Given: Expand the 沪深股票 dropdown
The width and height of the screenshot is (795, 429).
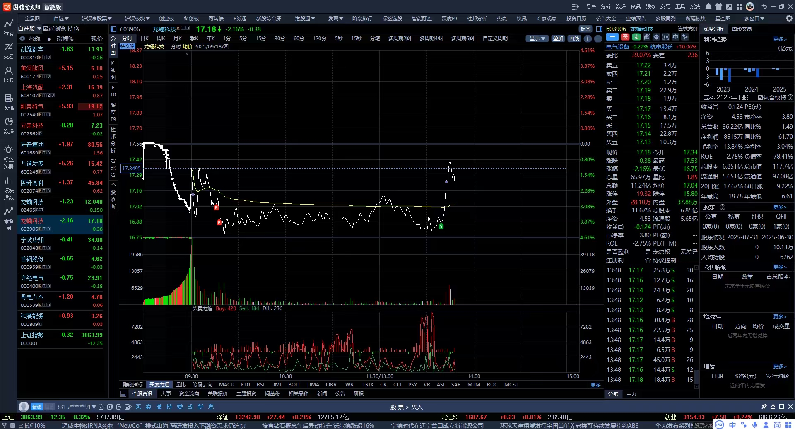Looking at the screenshot, I should 97,19.
